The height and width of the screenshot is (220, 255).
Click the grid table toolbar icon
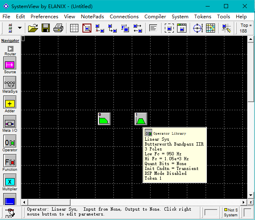[74, 28]
